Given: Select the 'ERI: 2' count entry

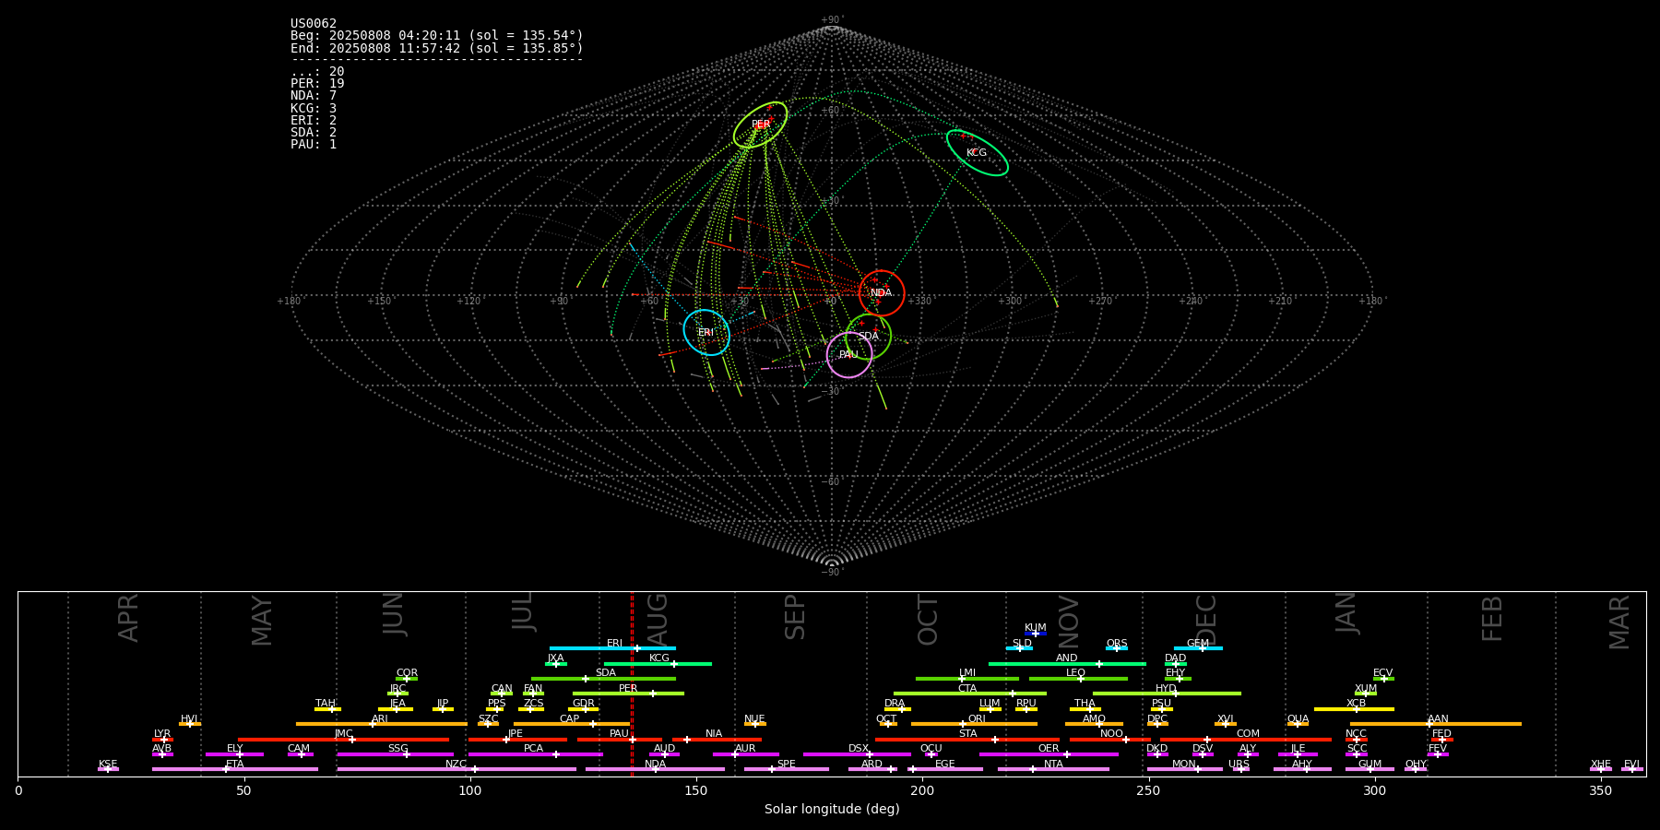Looking at the screenshot, I should (x=314, y=120).
